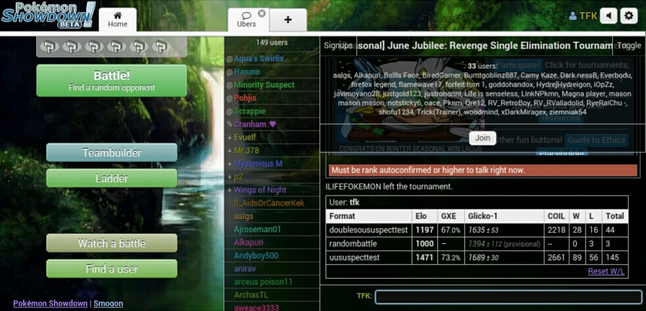Image resolution: width=646 pixels, height=311 pixels.
Task: Join the tournament with Join button
Action: (x=482, y=138)
